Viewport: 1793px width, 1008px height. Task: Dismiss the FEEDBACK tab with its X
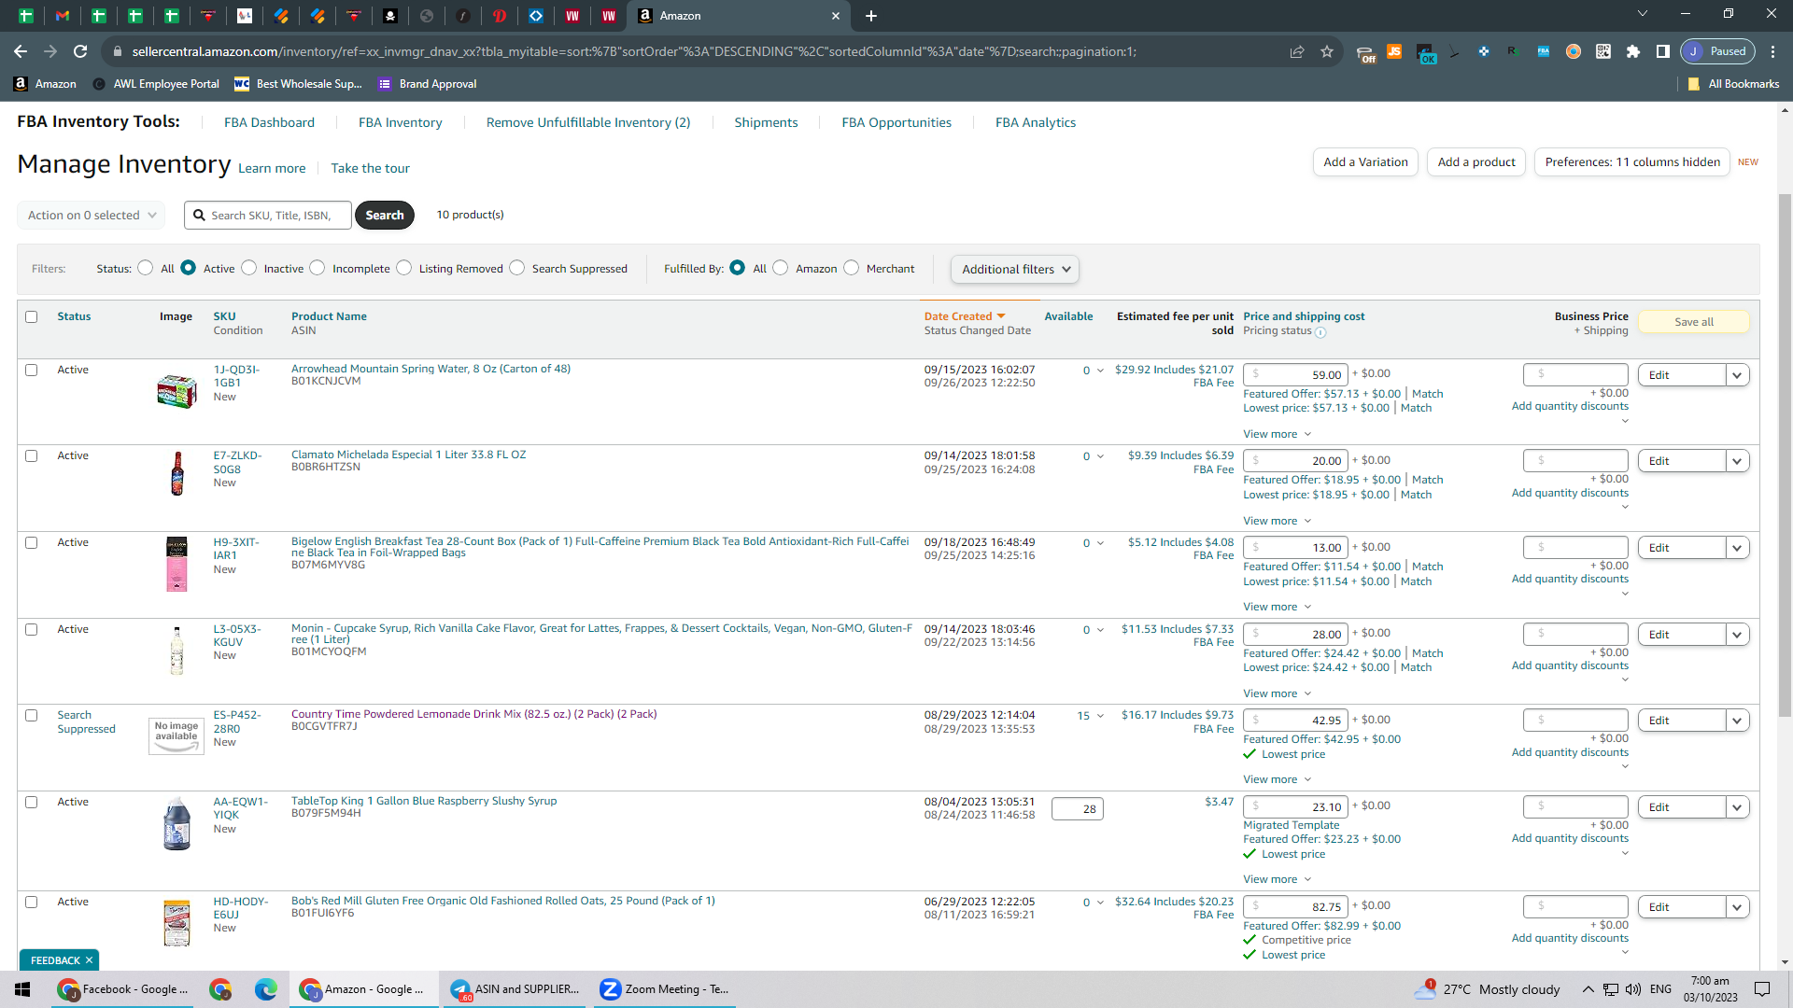tap(90, 960)
